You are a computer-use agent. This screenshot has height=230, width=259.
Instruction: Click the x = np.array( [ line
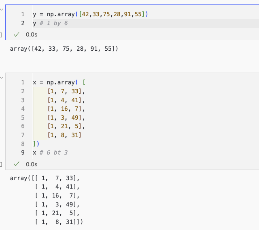pos(59,82)
